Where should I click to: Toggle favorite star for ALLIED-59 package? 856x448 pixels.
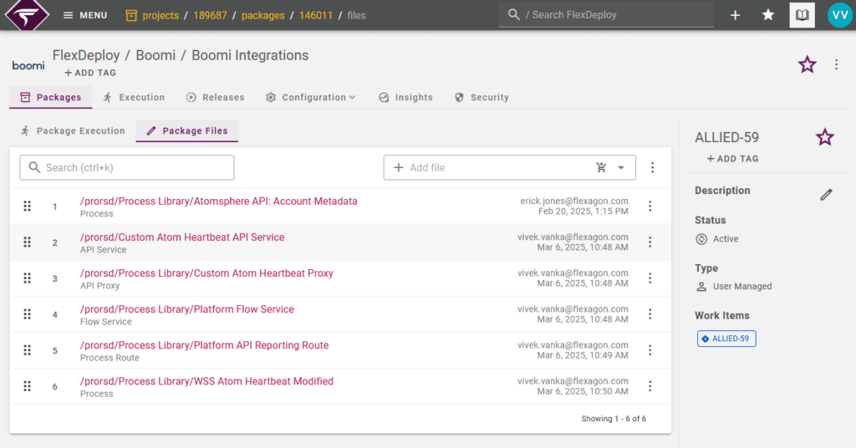(824, 138)
